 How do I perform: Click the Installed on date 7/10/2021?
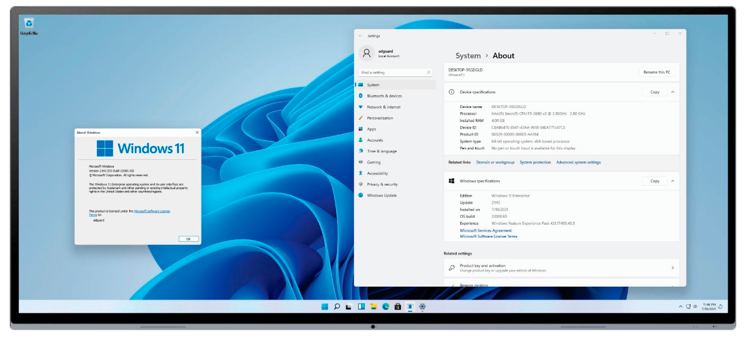(500, 209)
